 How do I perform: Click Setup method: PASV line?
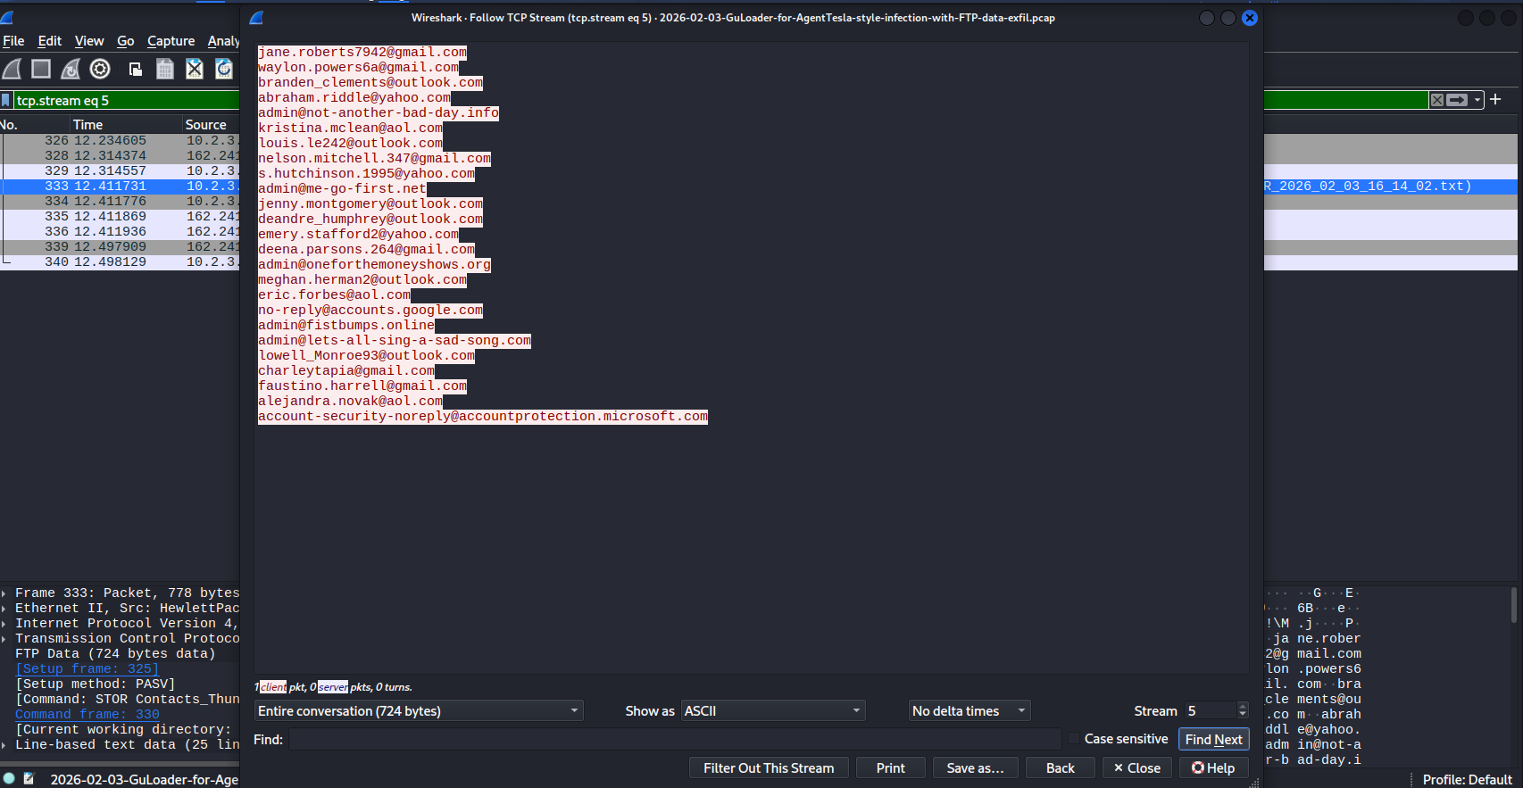click(96, 684)
